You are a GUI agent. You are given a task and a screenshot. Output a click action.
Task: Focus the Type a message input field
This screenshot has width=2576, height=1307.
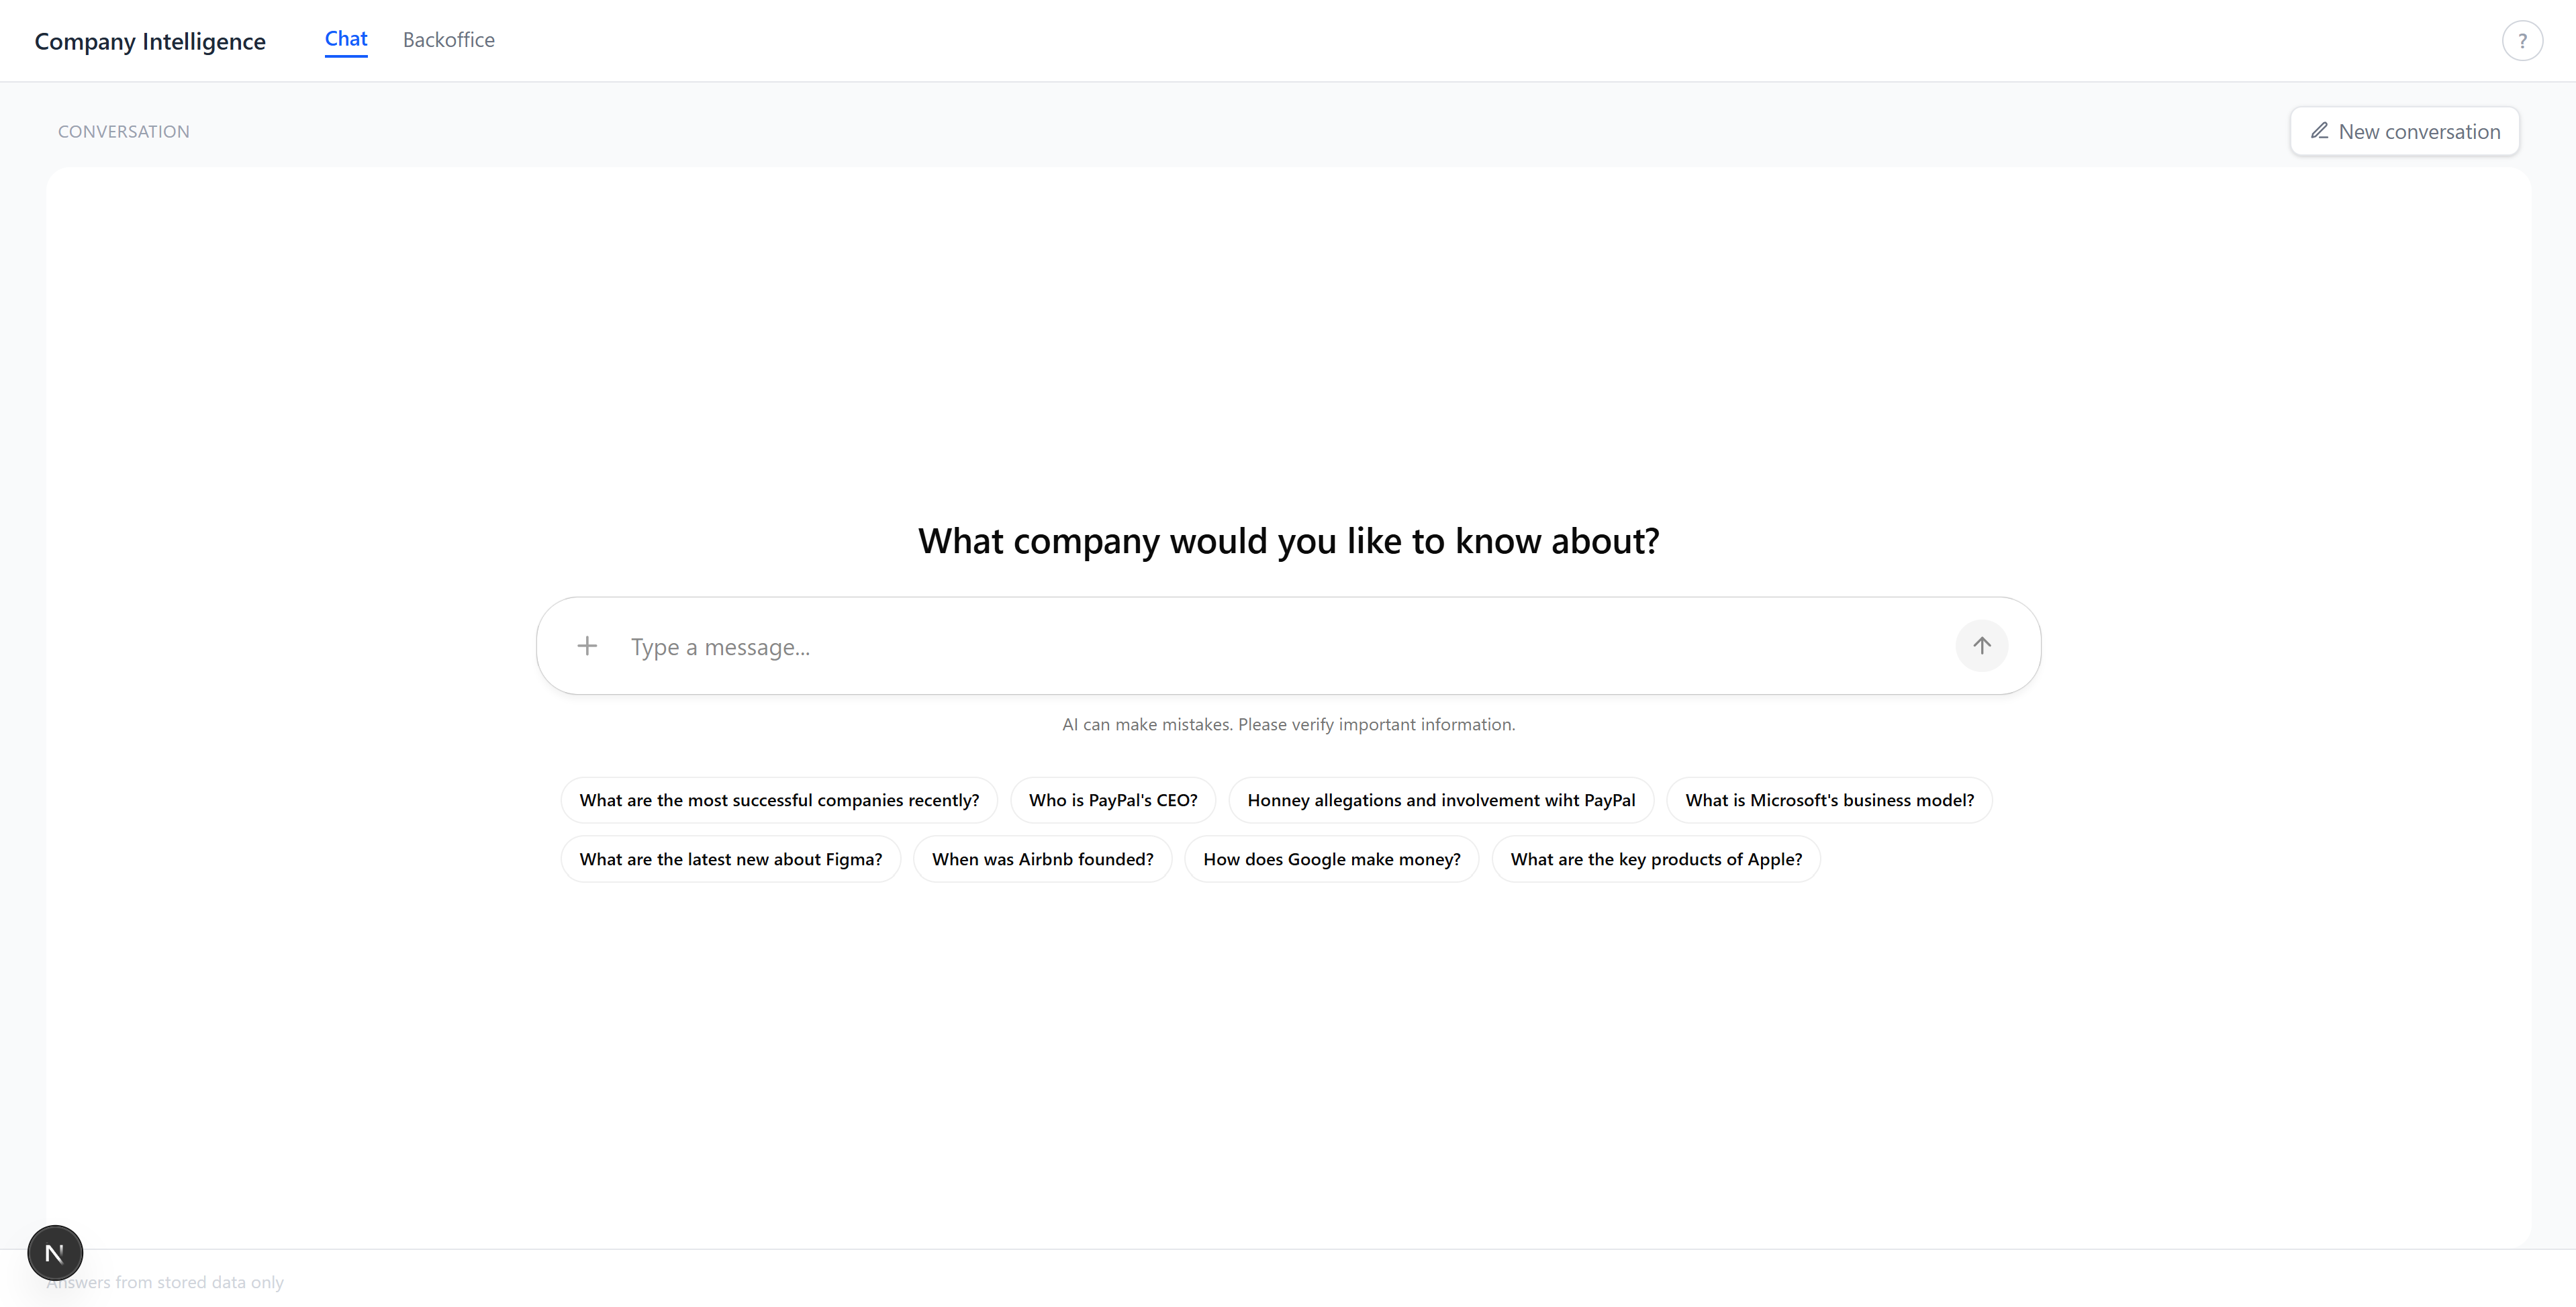point(1280,647)
